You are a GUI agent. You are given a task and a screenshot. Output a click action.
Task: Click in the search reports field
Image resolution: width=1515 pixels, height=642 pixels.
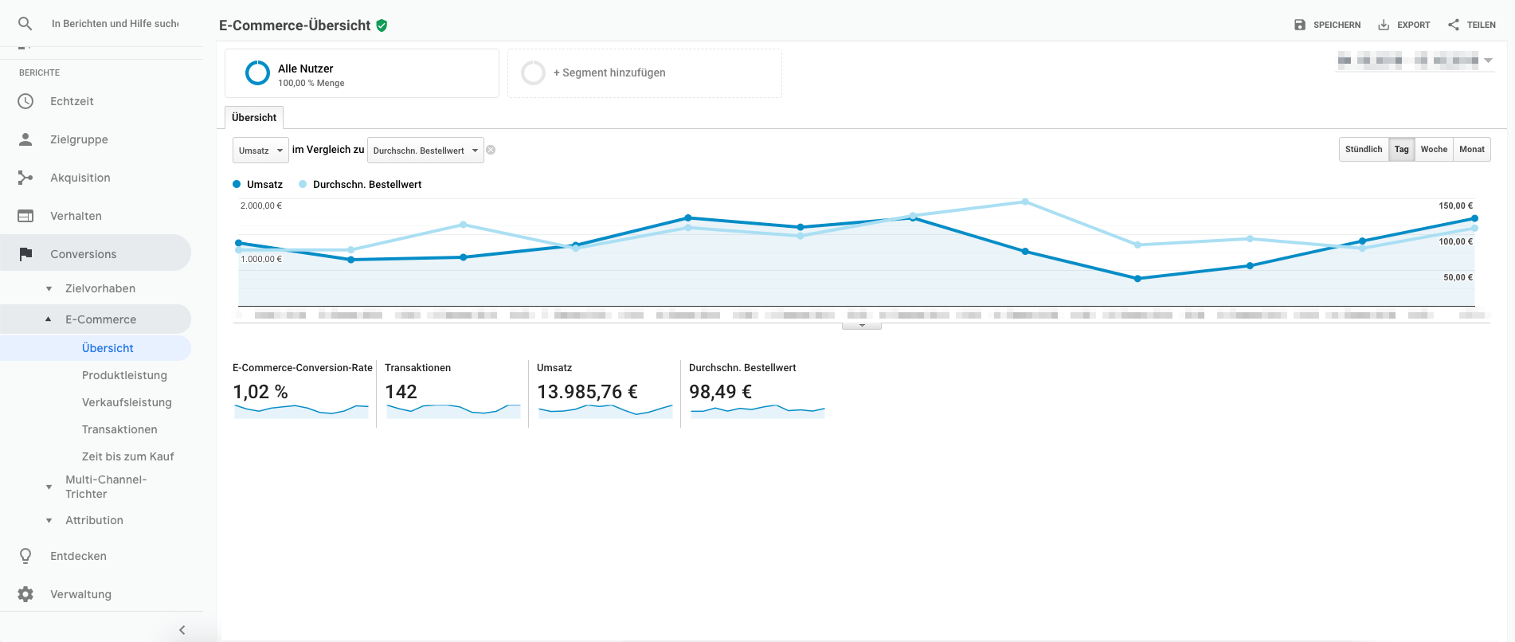115,24
